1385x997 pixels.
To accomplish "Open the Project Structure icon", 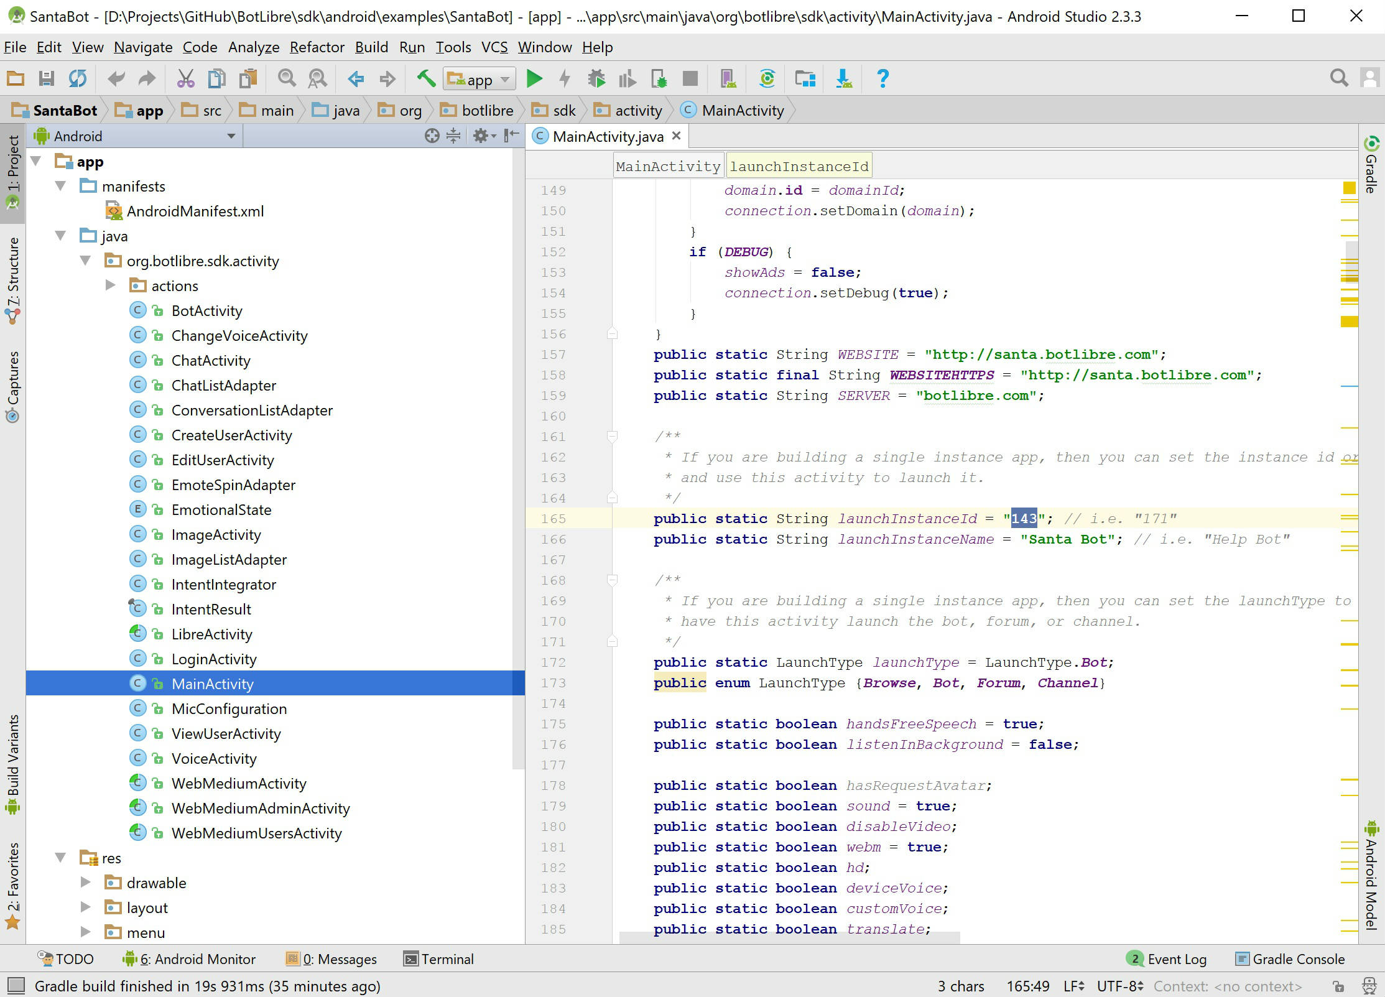I will (805, 78).
